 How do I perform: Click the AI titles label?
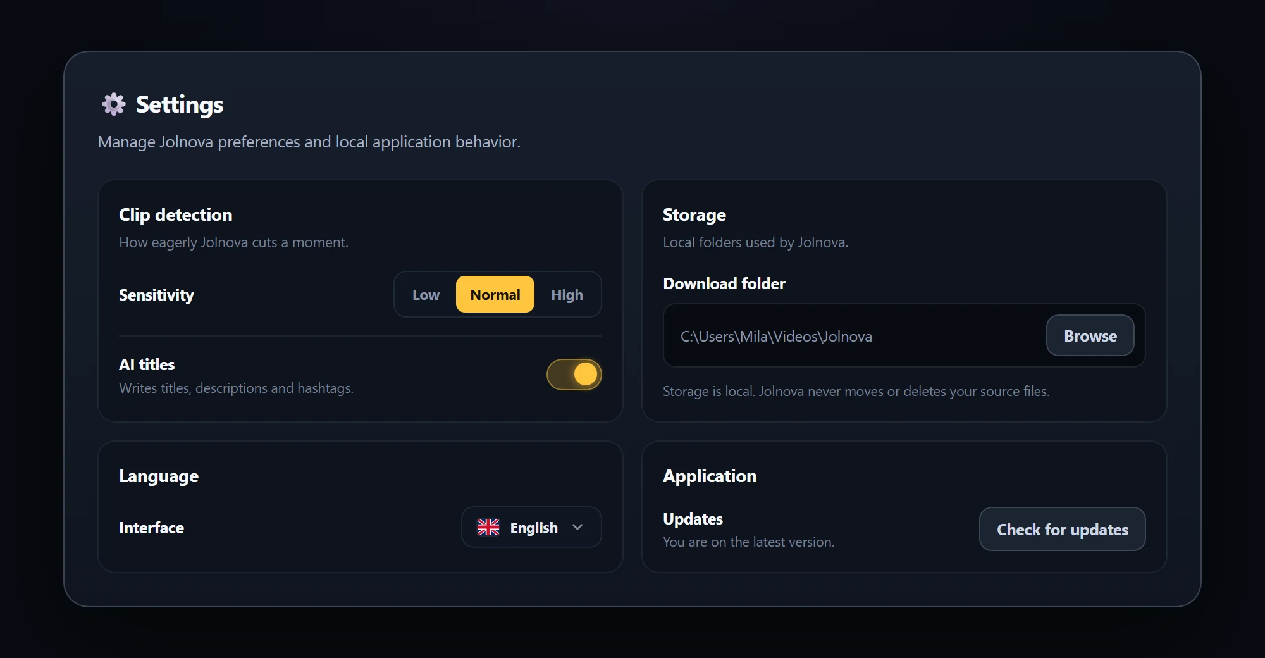147,364
